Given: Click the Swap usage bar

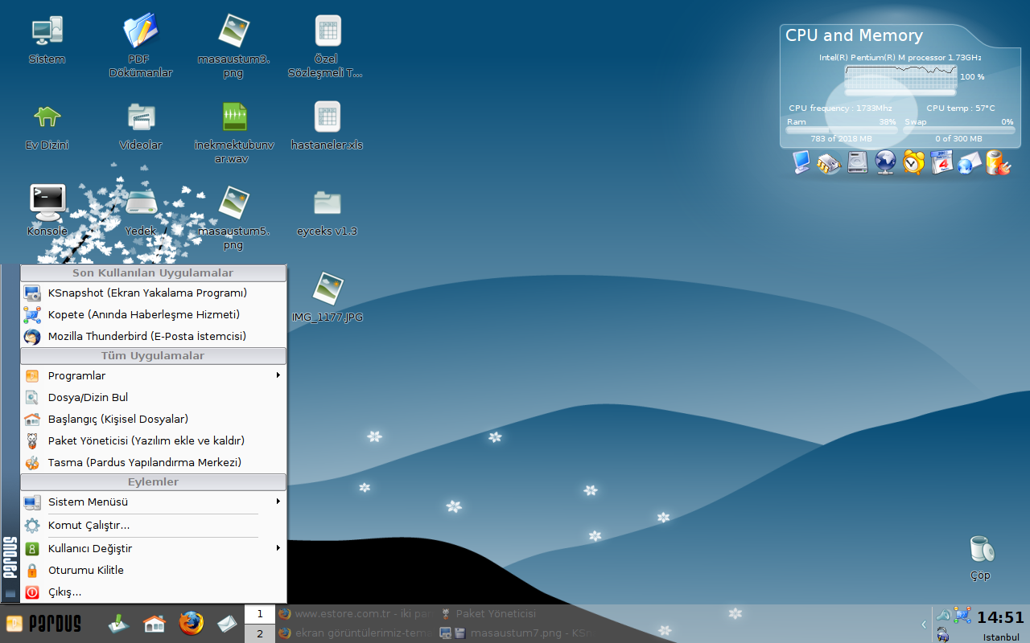Looking at the screenshot, I should pyautogui.click(x=959, y=129).
